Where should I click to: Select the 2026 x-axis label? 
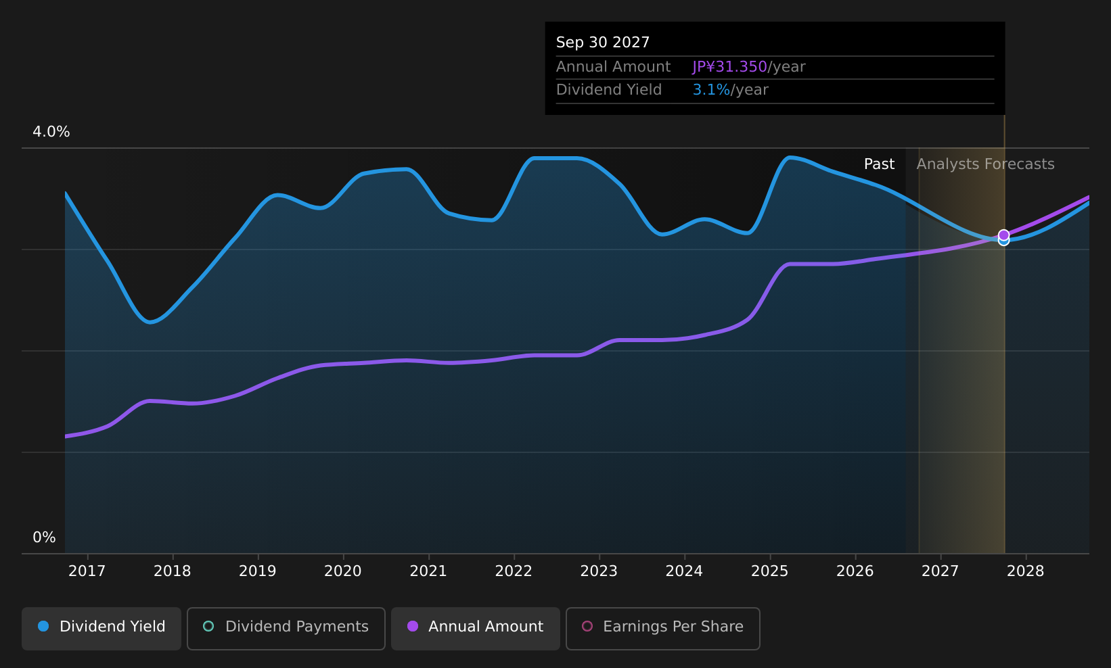[855, 571]
